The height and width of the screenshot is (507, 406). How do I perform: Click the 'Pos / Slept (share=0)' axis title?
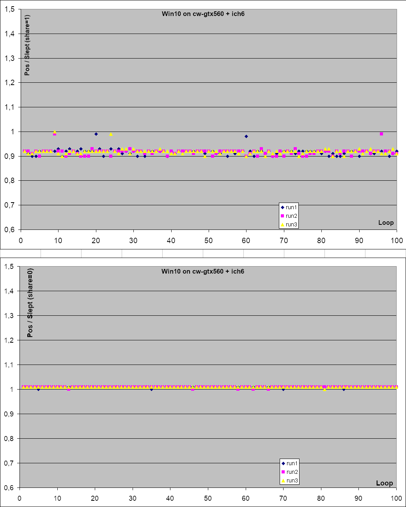tap(30, 302)
